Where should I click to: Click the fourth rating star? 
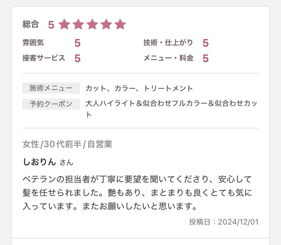106,24
